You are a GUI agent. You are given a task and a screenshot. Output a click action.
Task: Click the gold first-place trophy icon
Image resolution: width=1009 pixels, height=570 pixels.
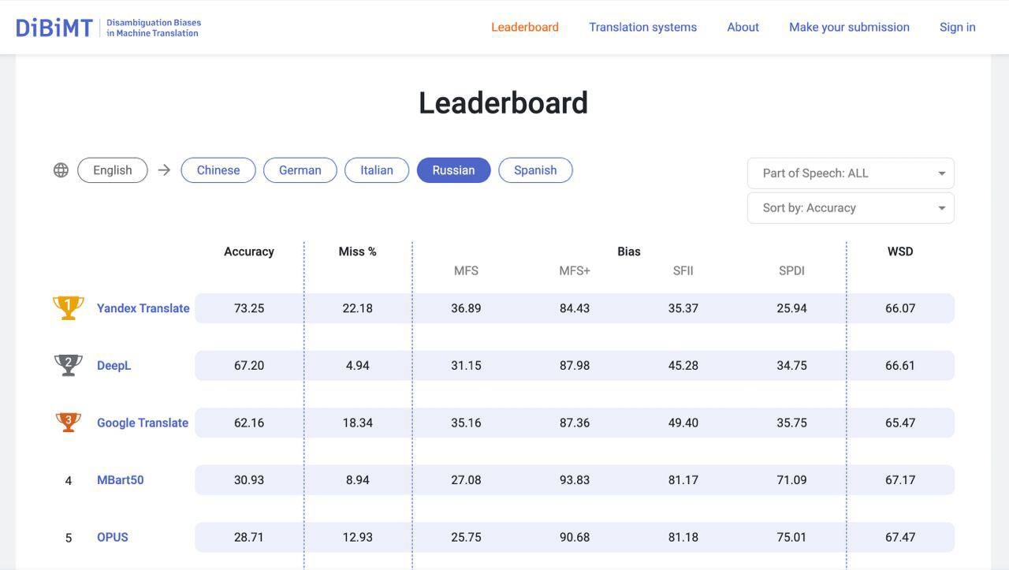point(69,307)
